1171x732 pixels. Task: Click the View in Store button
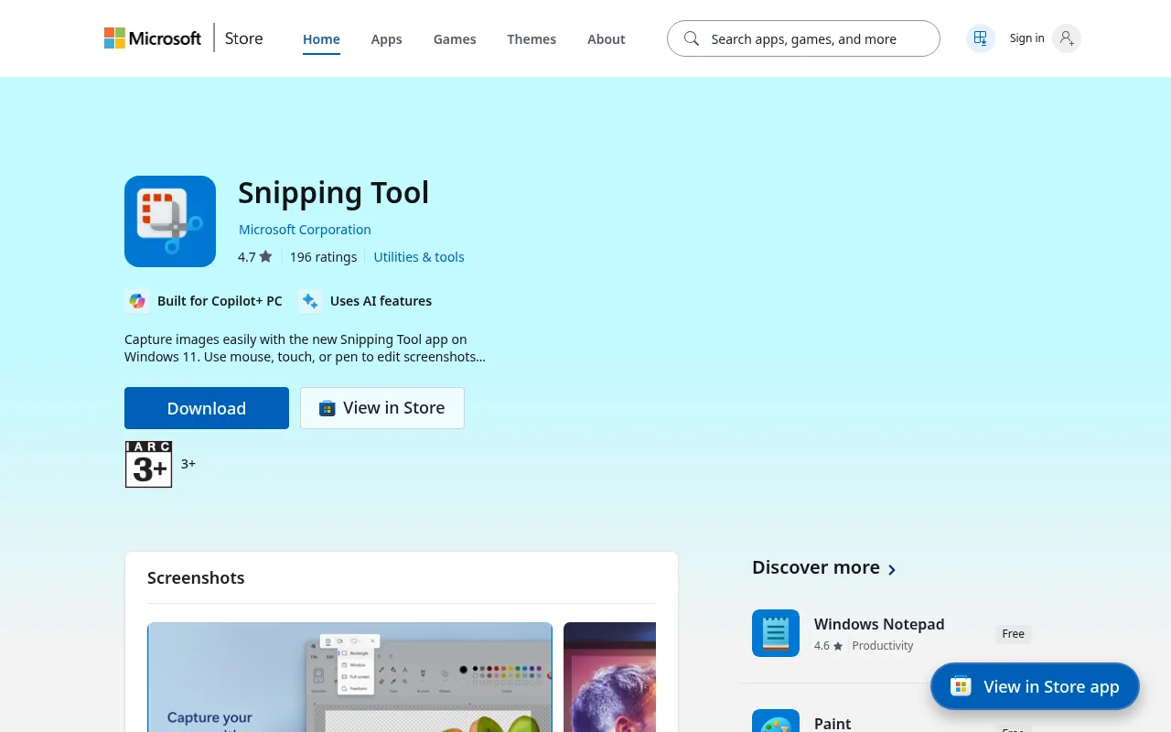click(382, 408)
